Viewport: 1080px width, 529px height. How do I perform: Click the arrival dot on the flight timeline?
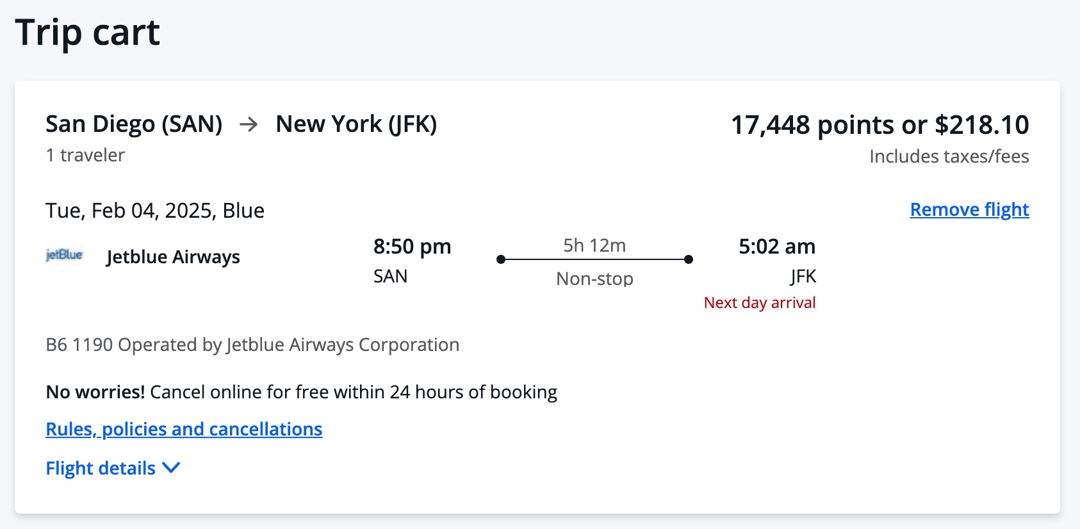[x=689, y=259]
